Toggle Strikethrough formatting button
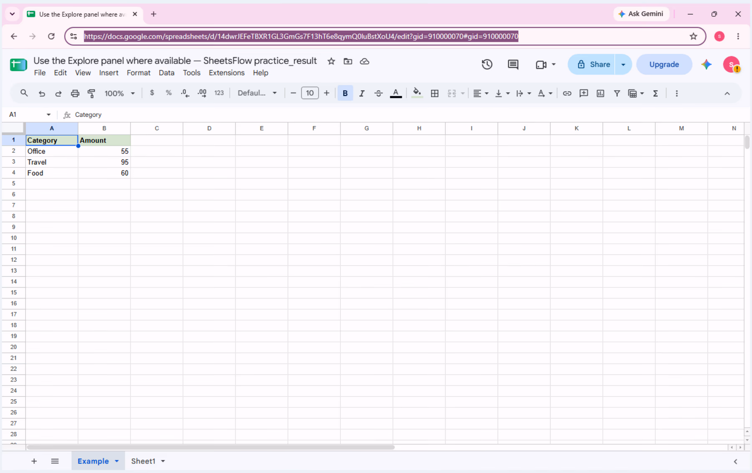The width and height of the screenshot is (752, 473). (379, 94)
